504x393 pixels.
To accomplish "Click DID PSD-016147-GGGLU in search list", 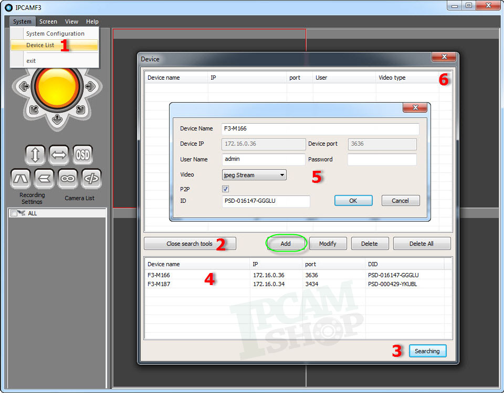I will pyautogui.click(x=393, y=275).
